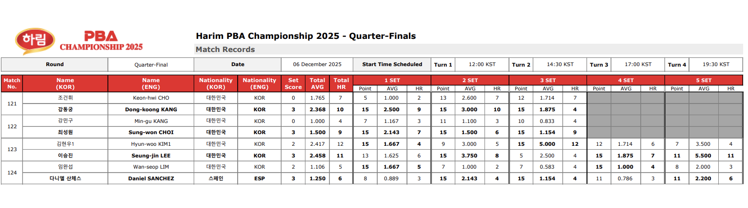Select the Total AVG column header
This screenshot has width=748, height=208.
[x=318, y=84]
